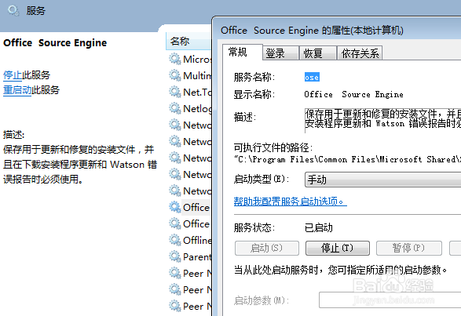Image resolution: width=461 pixels, height=316 pixels.
Task: Click the 重启动 restart service link
Action: [x=17, y=90]
